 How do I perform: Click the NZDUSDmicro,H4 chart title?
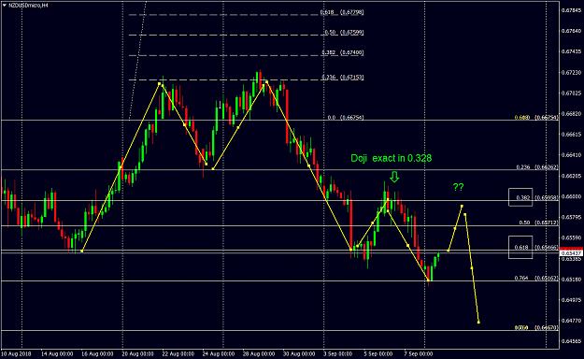coord(28,6)
